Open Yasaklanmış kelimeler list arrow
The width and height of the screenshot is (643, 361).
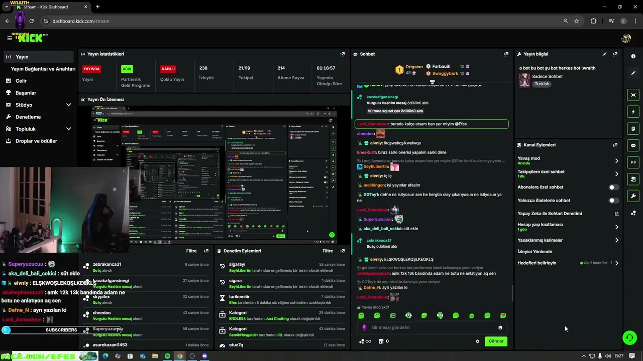616,240
